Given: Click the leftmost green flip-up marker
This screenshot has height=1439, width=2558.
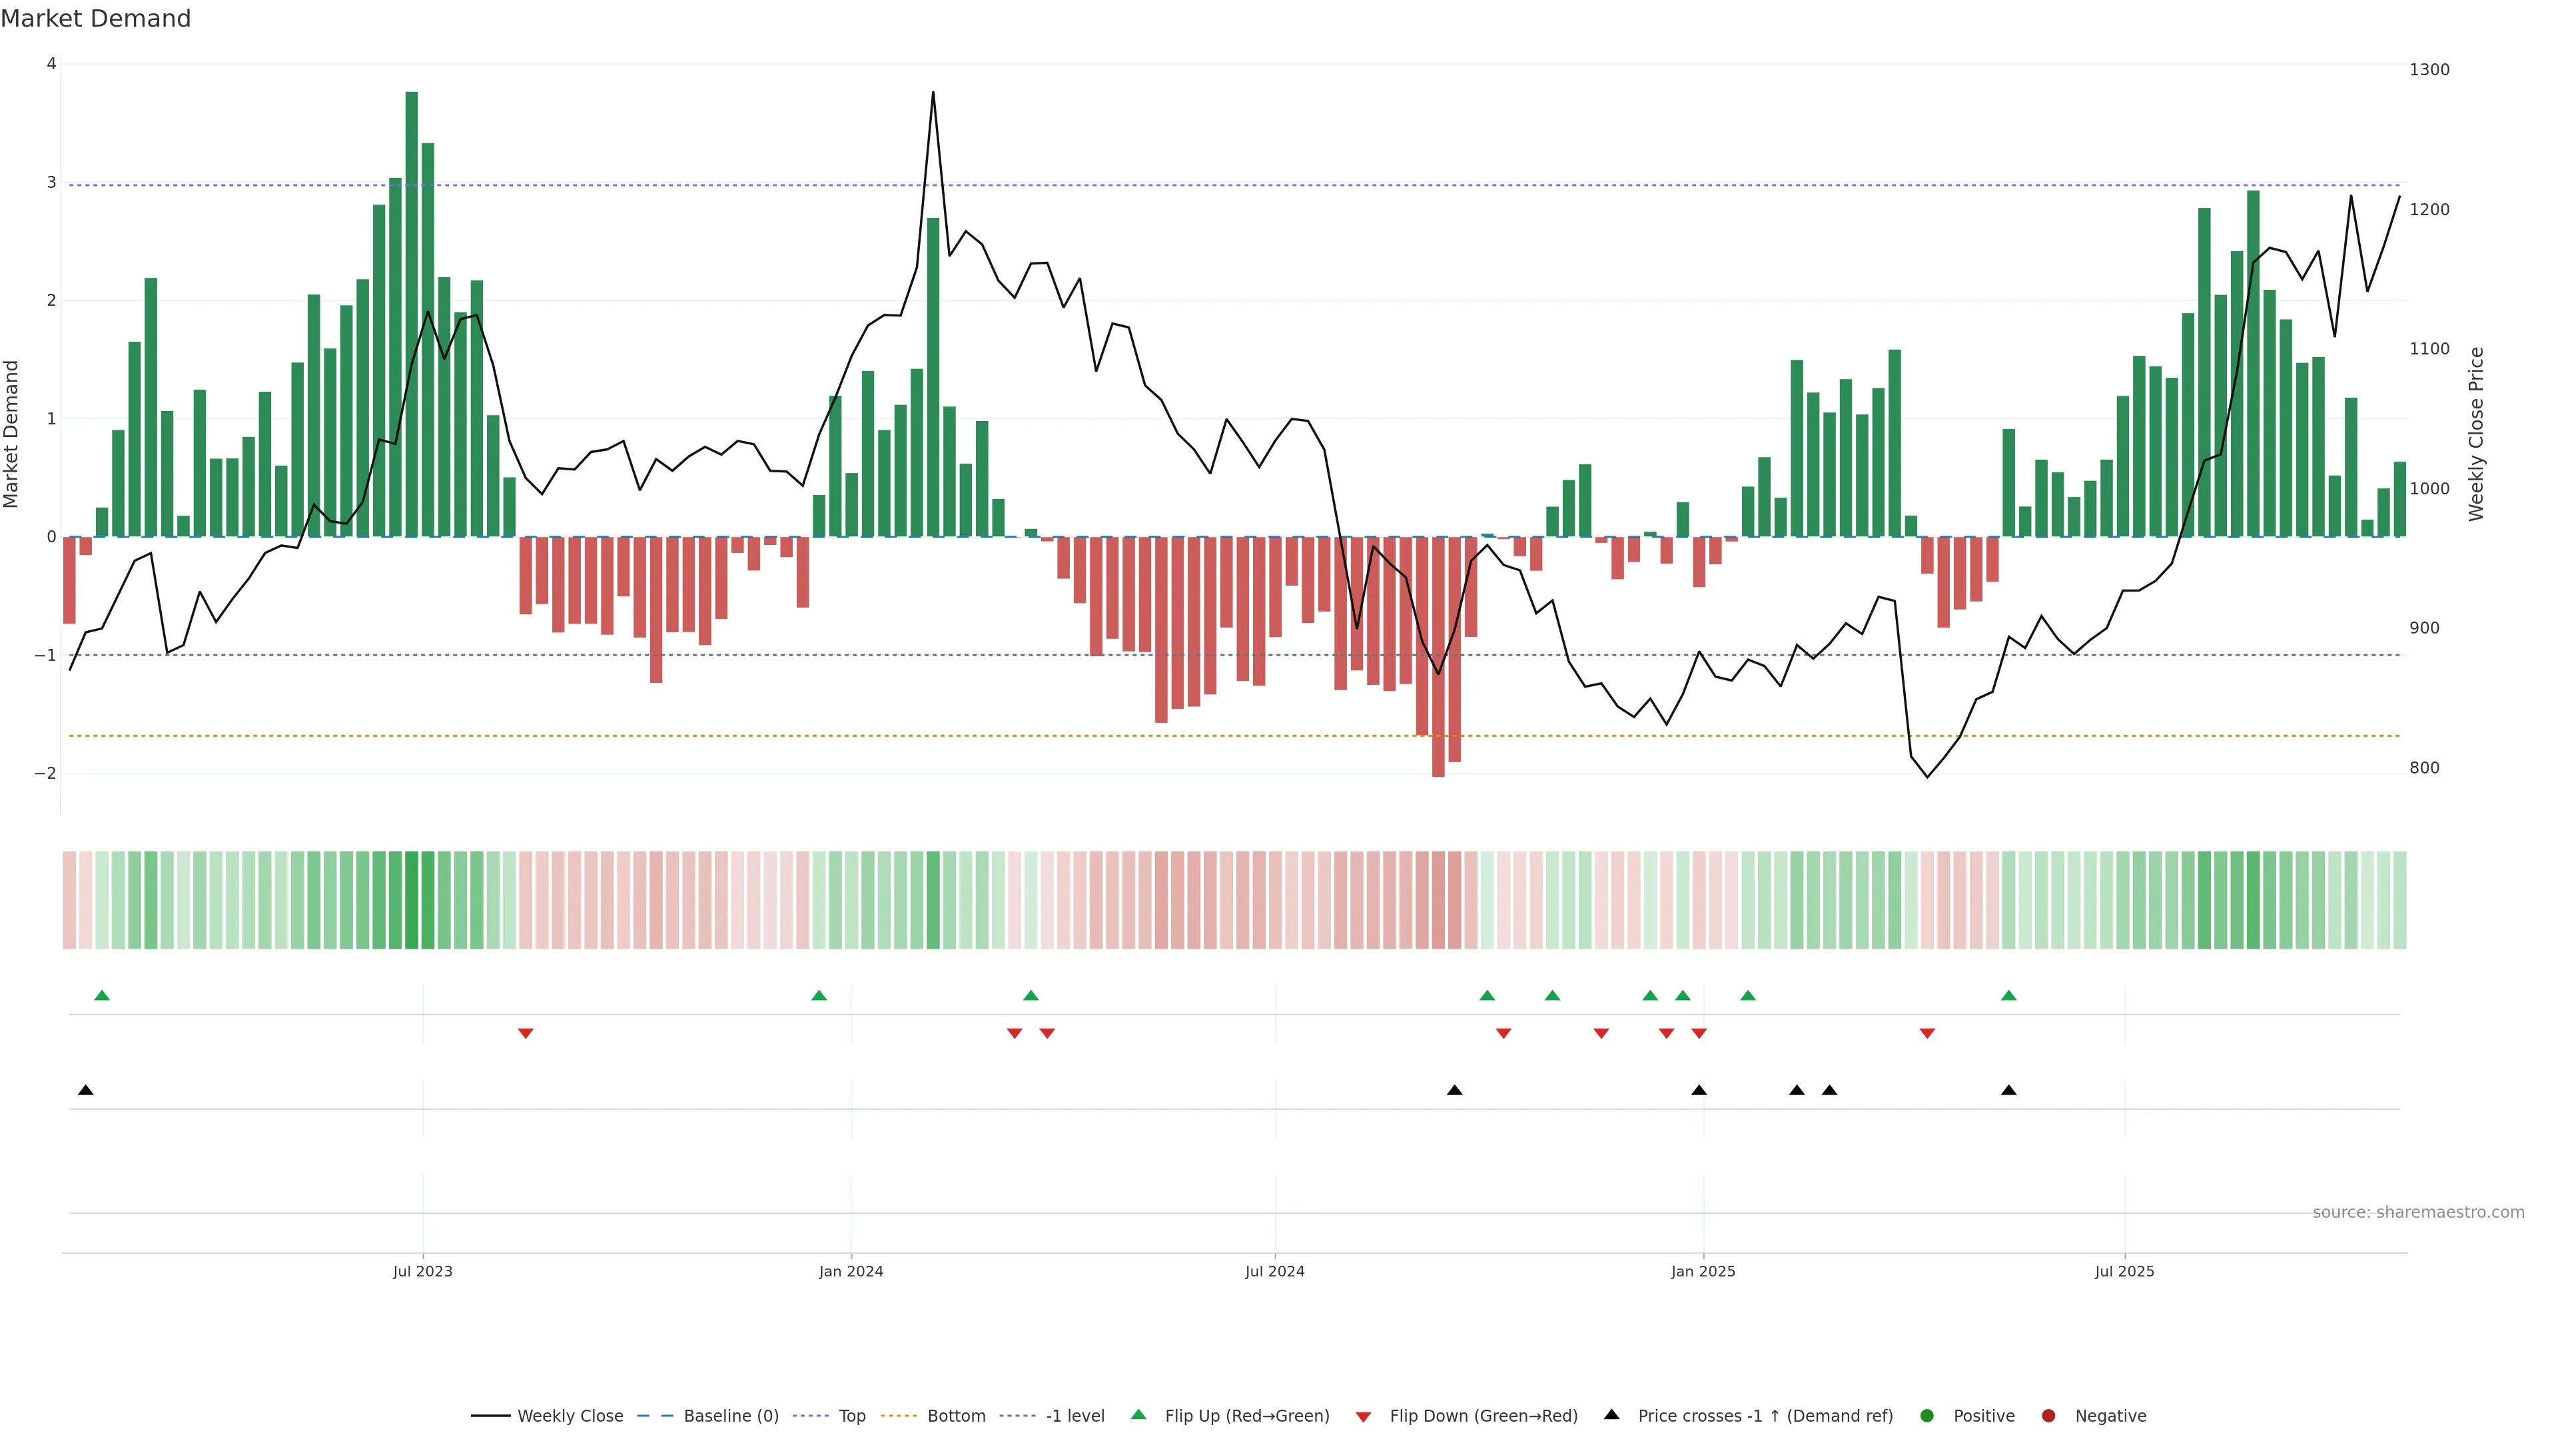Looking at the screenshot, I should [x=101, y=995].
